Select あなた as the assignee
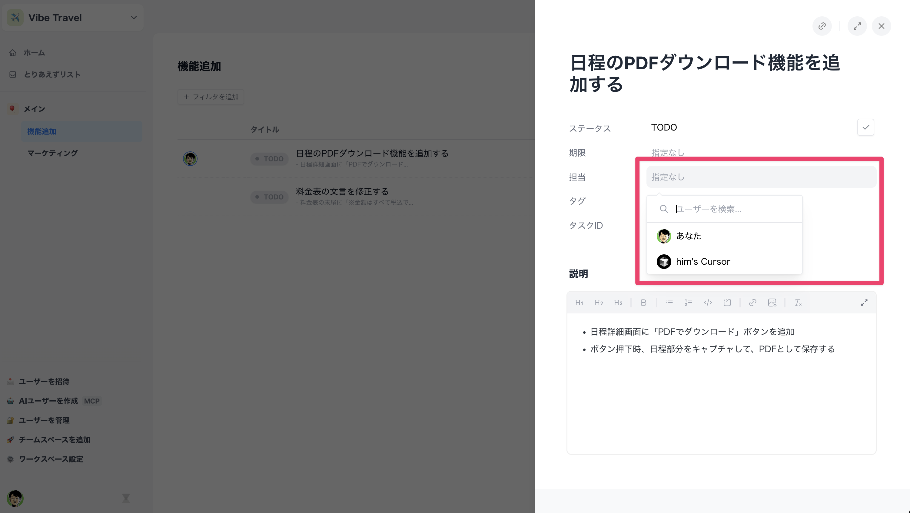This screenshot has height=513, width=910. click(688, 236)
